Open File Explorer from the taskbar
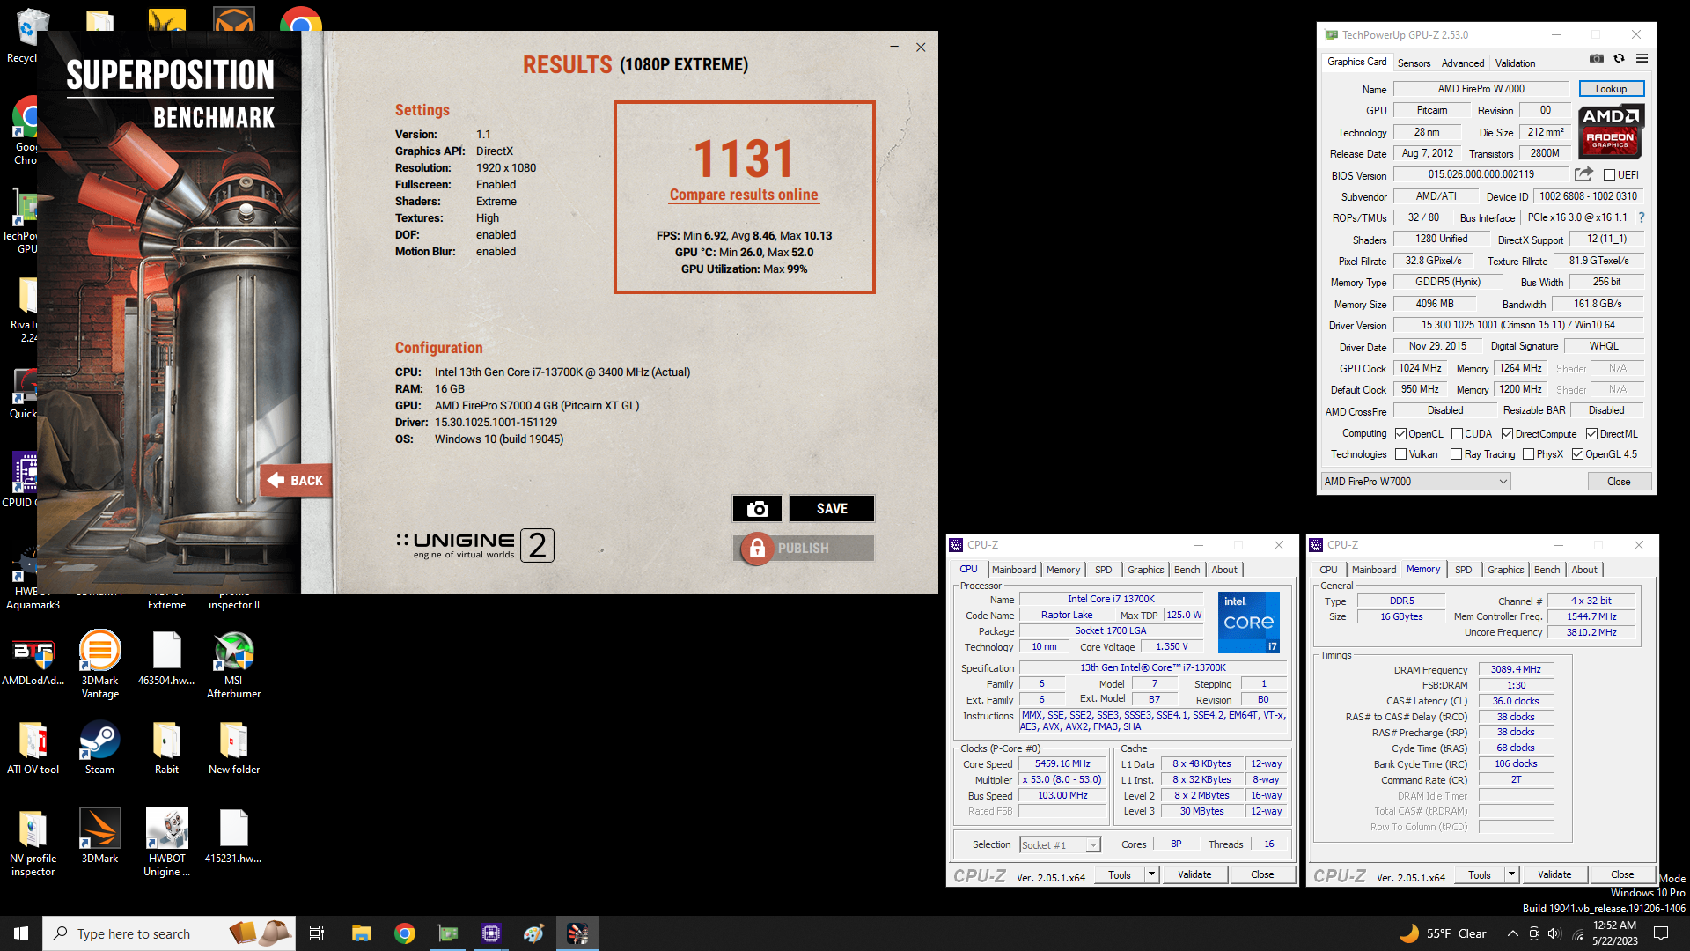 click(x=361, y=933)
